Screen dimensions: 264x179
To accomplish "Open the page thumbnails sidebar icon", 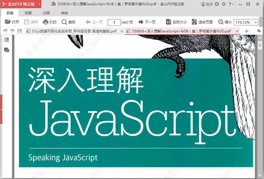I will [7, 50].
